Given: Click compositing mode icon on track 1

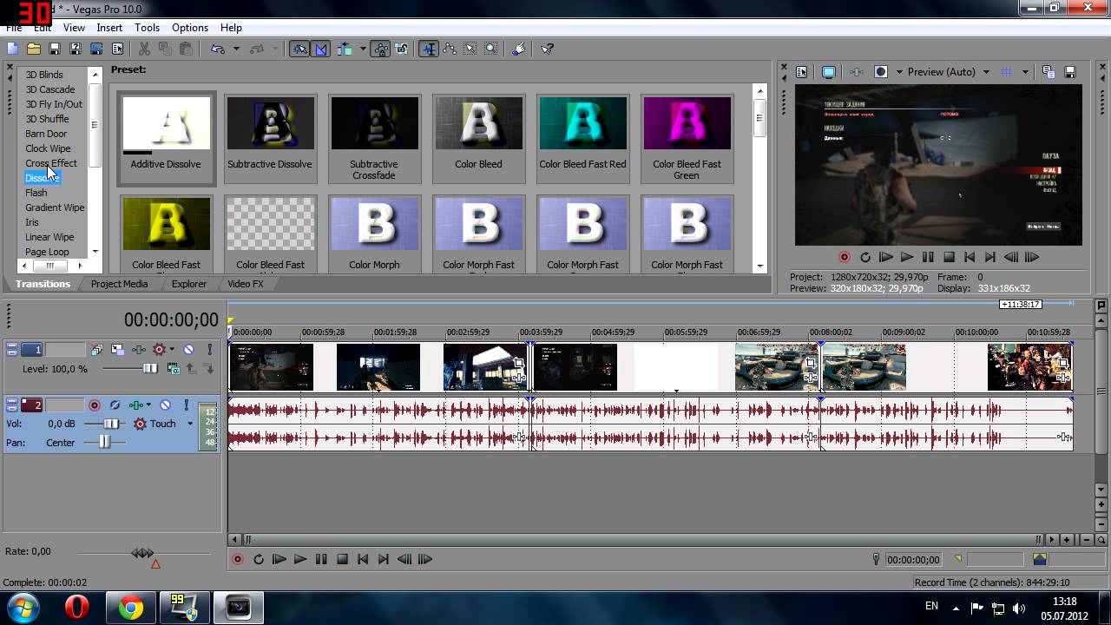Looking at the screenshot, I should click(172, 369).
